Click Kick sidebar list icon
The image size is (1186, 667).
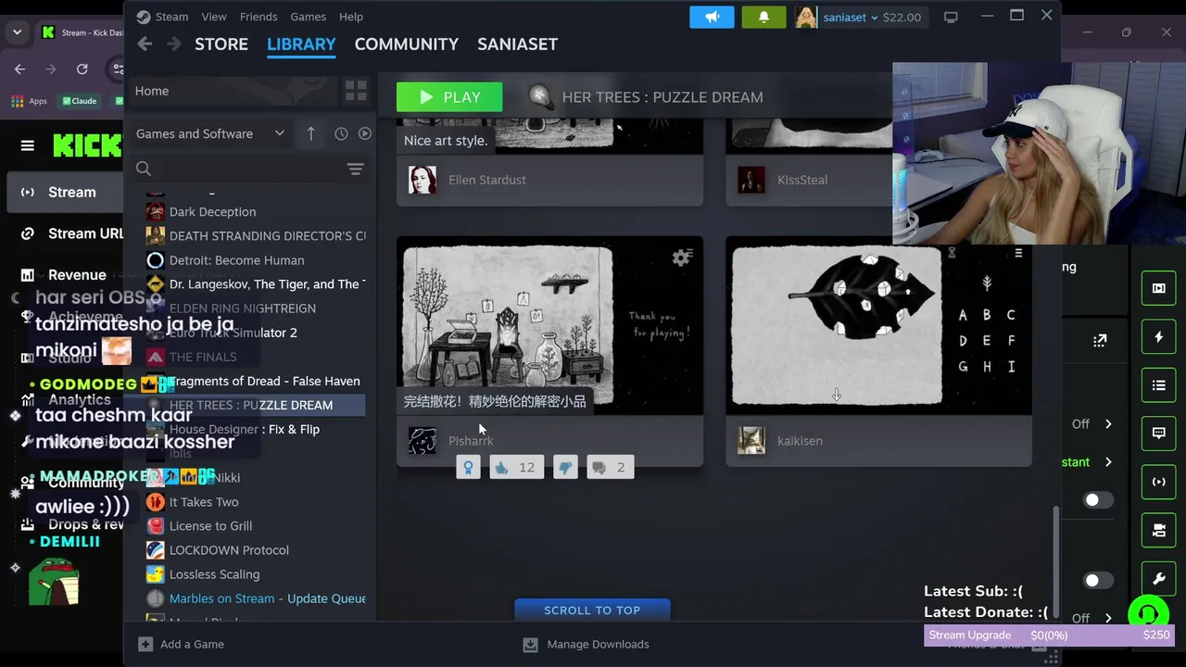1159,385
